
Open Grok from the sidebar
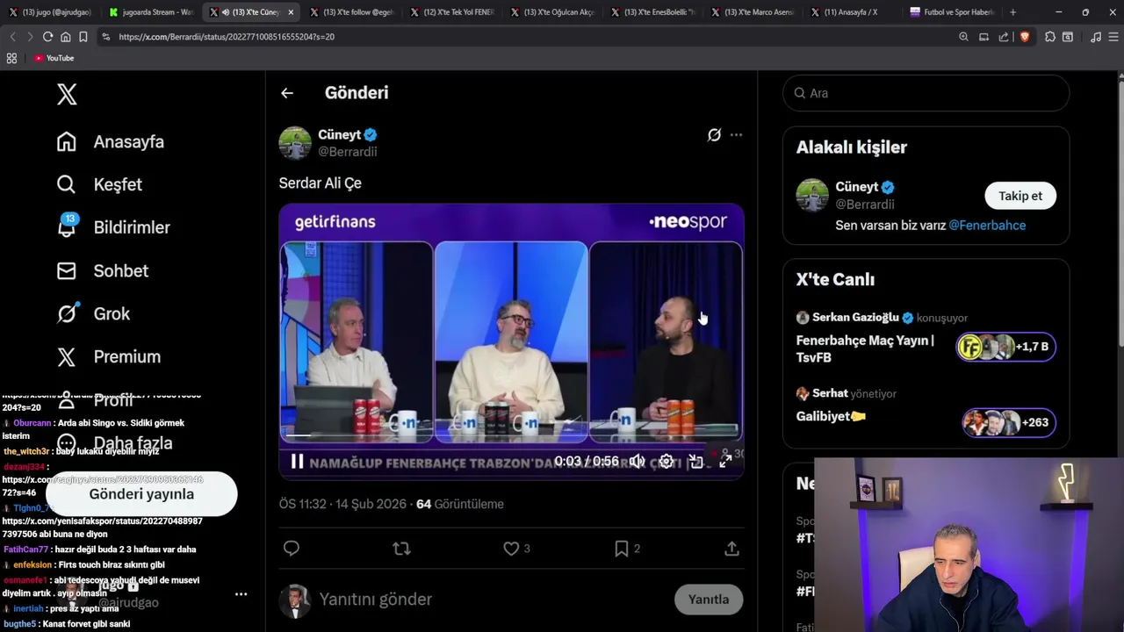tap(93, 313)
